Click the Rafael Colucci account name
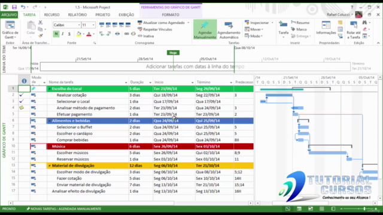The height and width of the screenshot is (215, 383). 338,14
